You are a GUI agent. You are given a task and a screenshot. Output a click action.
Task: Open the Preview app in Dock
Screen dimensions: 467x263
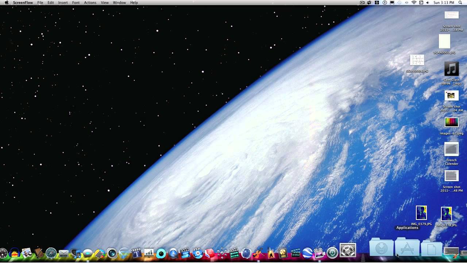(27, 253)
